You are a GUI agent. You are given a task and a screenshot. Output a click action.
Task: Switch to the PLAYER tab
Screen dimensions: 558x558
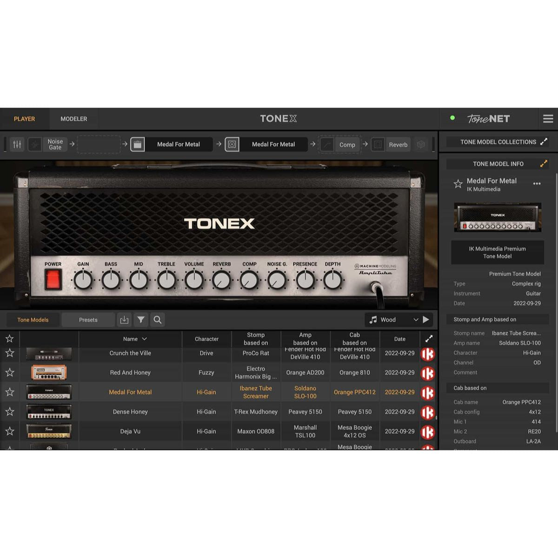click(x=24, y=119)
